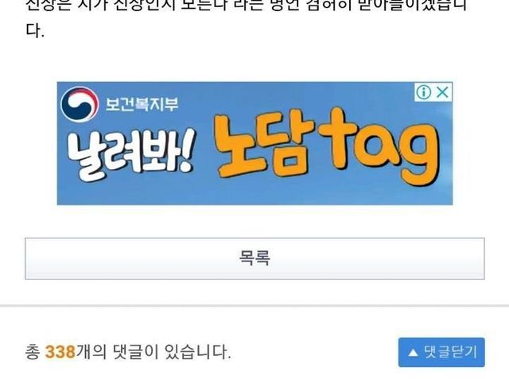Click the trailing 다. line of the post
Screen dimensions: 509x379
click(34, 31)
